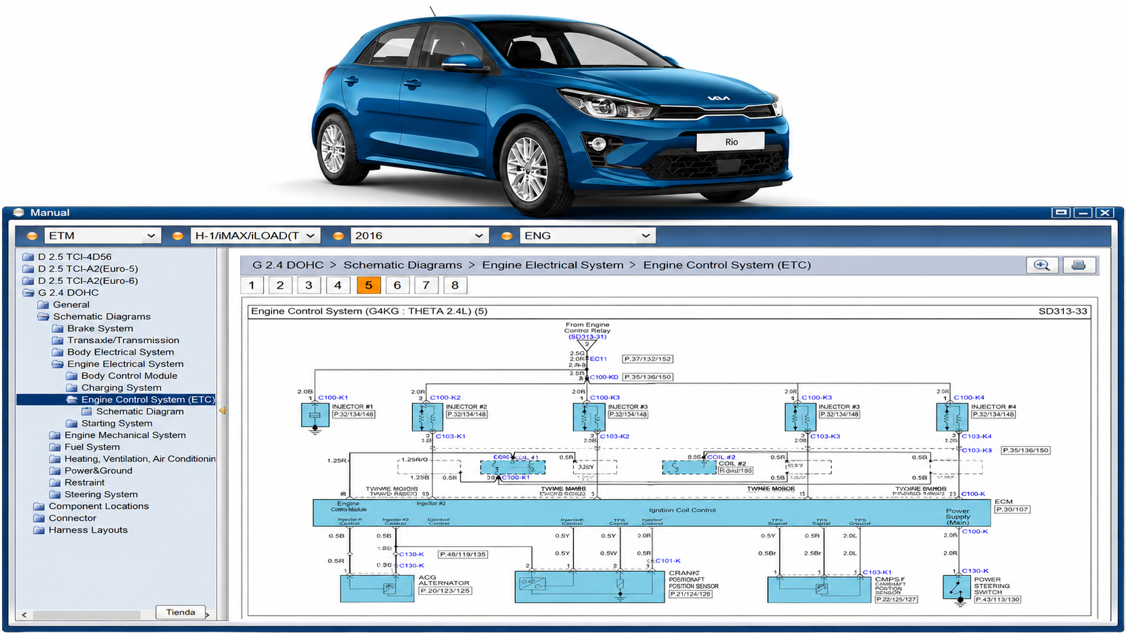Click the Power Steering Switch symbol
This screenshot has width=1126, height=633.
click(956, 587)
